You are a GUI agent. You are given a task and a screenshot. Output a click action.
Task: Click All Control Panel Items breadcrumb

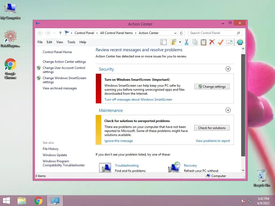pos(116,33)
